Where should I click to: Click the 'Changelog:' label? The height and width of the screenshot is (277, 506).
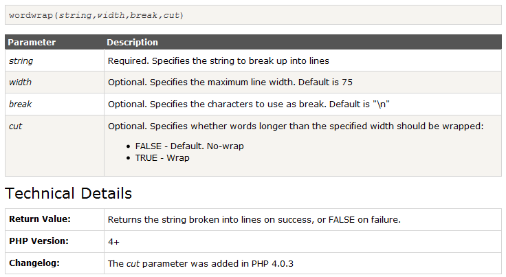(x=34, y=263)
